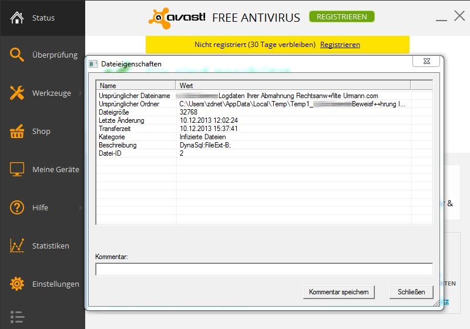Close the avast main window
The width and height of the screenshot is (470, 329).
[459, 16]
